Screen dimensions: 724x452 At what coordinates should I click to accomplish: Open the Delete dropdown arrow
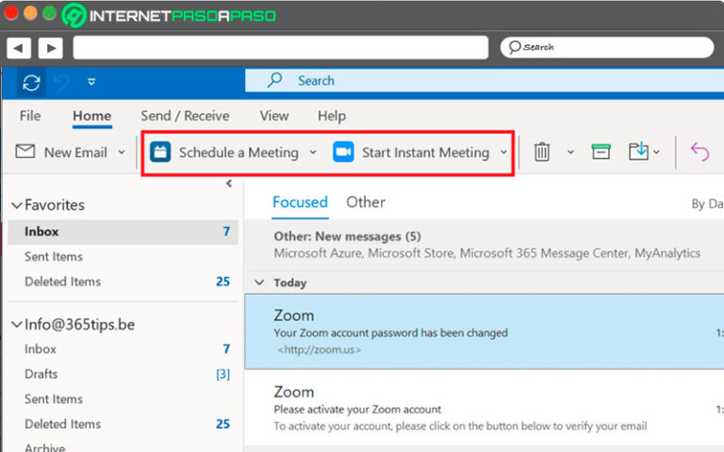pos(570,153)
